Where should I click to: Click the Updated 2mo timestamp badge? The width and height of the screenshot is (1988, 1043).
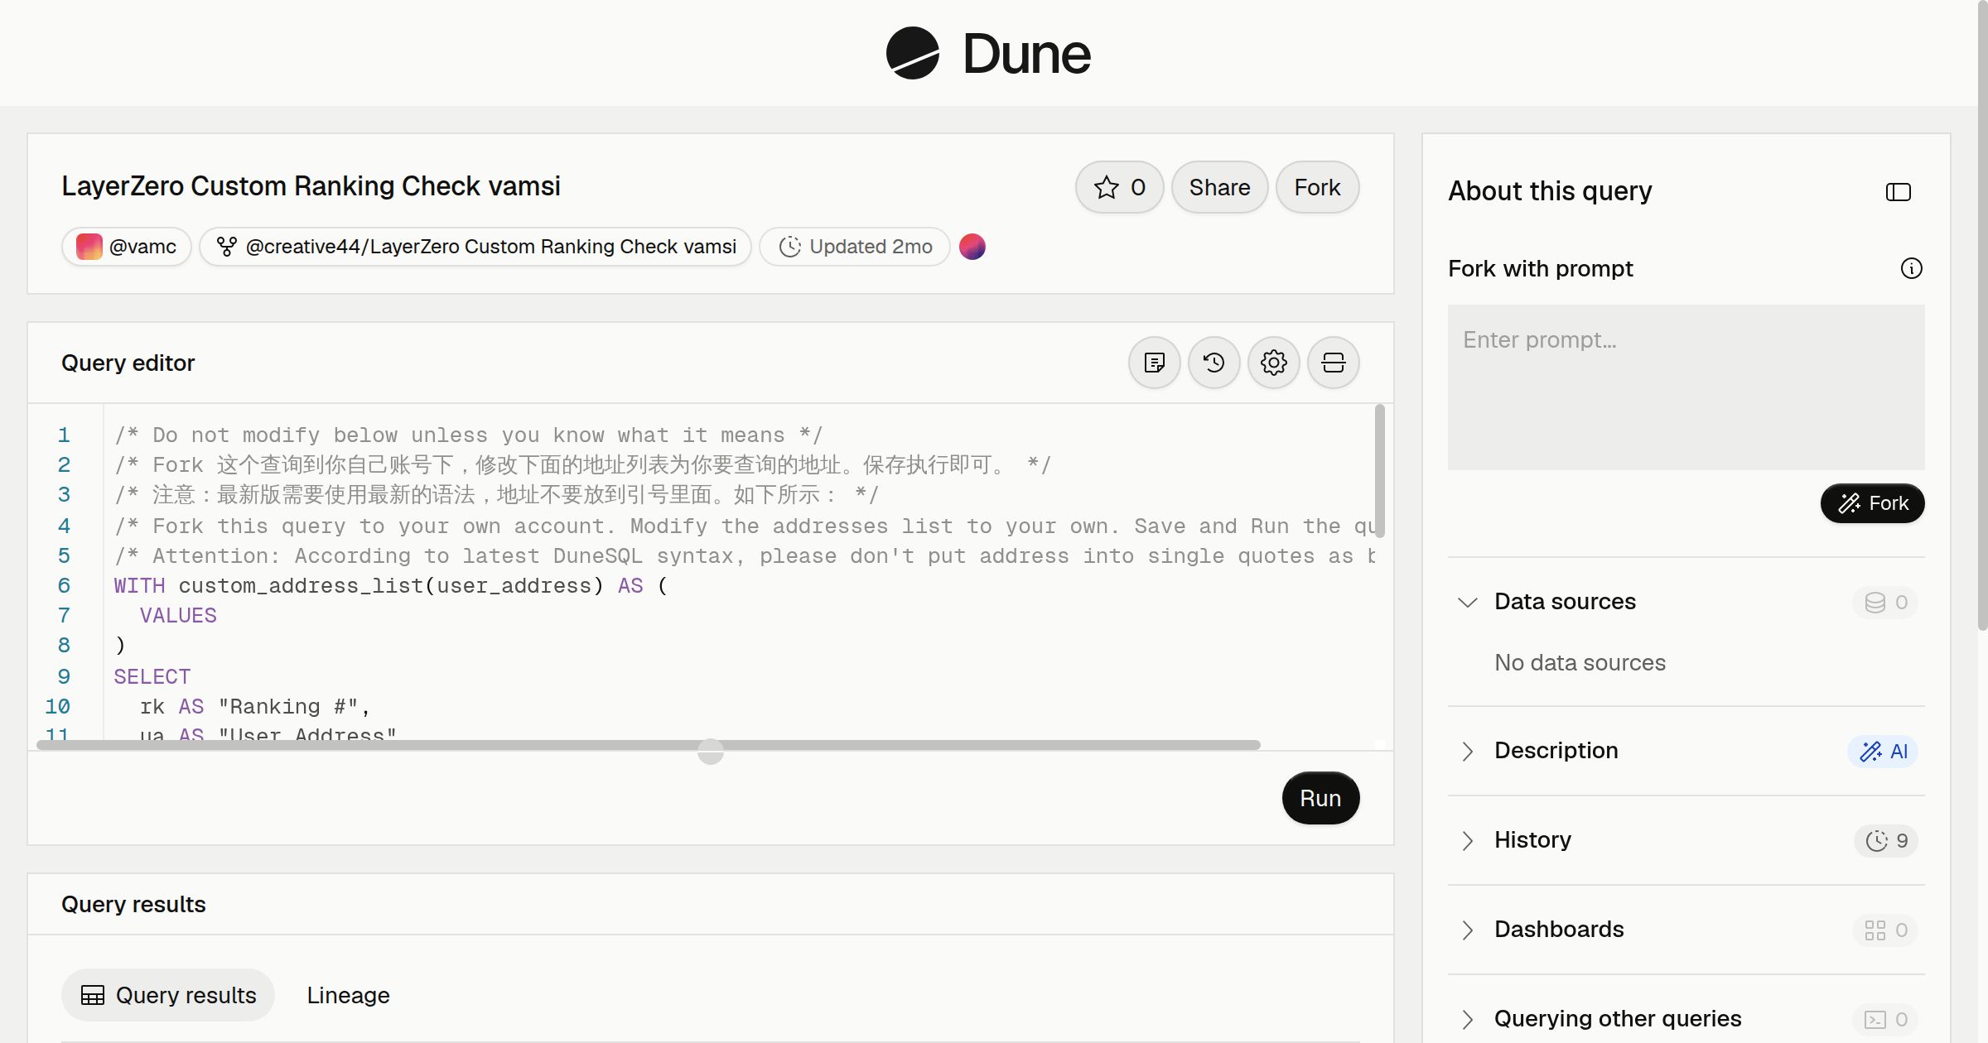pyautogui.click(x=855, y=247)
